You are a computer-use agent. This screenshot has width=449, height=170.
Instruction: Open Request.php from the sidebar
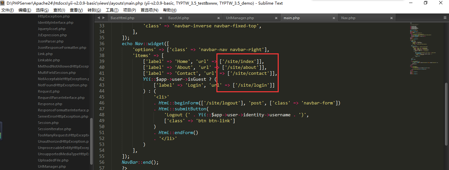click(x=48, y=91)
